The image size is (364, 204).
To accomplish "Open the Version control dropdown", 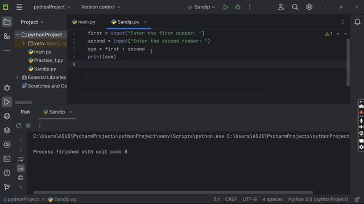I will coord(101,7).
